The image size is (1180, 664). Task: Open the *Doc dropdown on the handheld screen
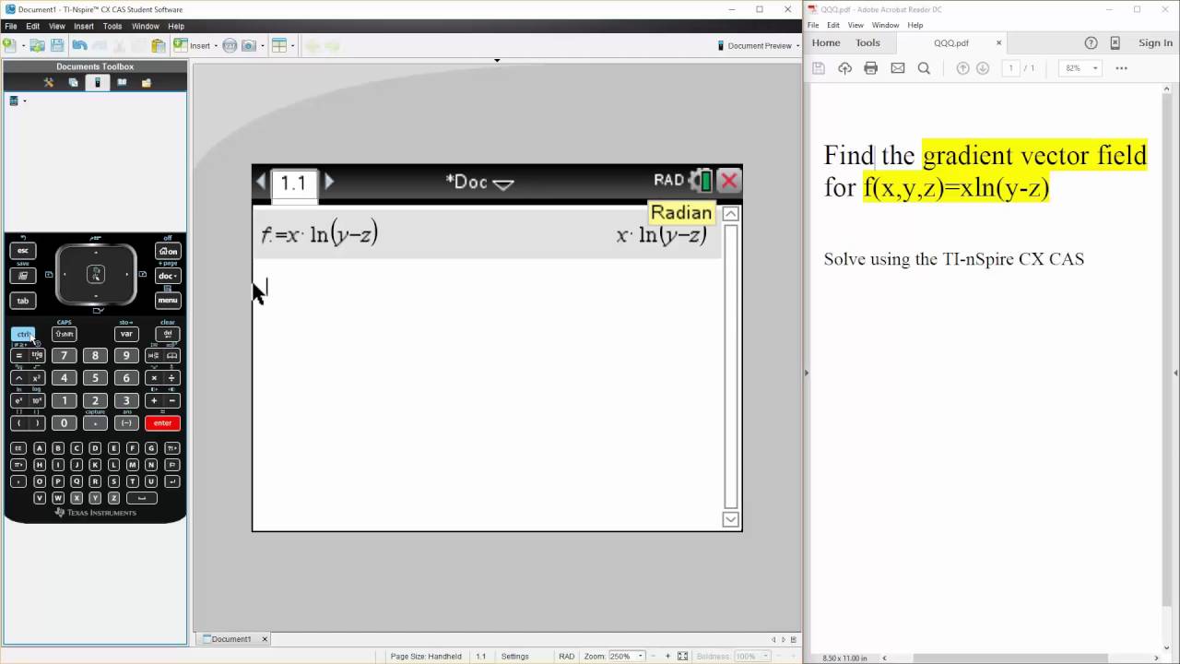click(479, 182)
